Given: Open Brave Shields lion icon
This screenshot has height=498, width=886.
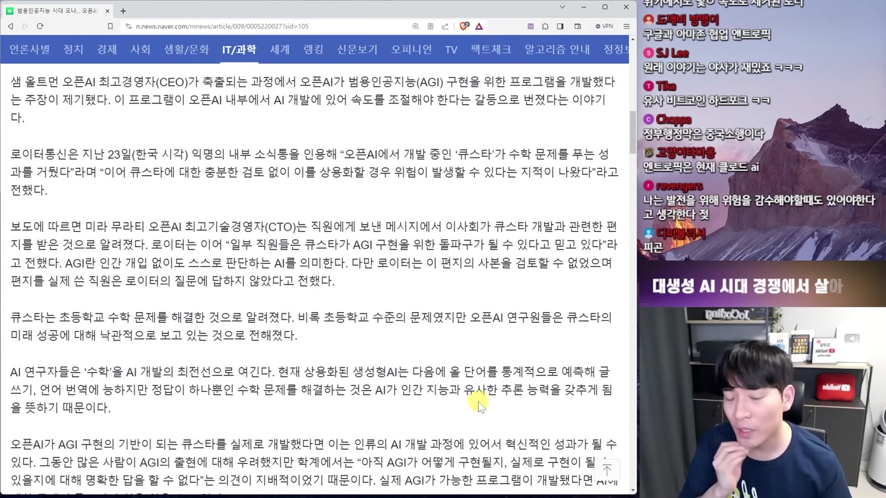Looking at the screenshot, I should coord(464,26).
